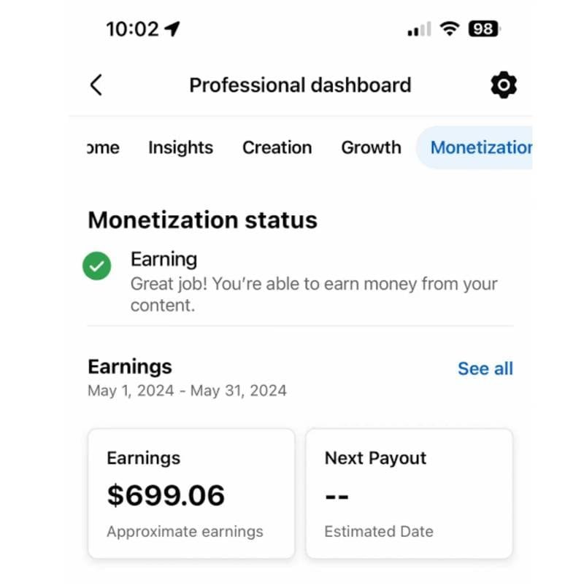Tap the Professional dashboard title
Image resolution: width=584 pixels, height=585 pixels.
(x=300, y=85)
